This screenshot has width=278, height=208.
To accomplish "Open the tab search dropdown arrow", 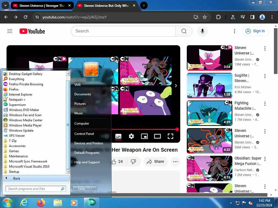I will click(5, 5).
